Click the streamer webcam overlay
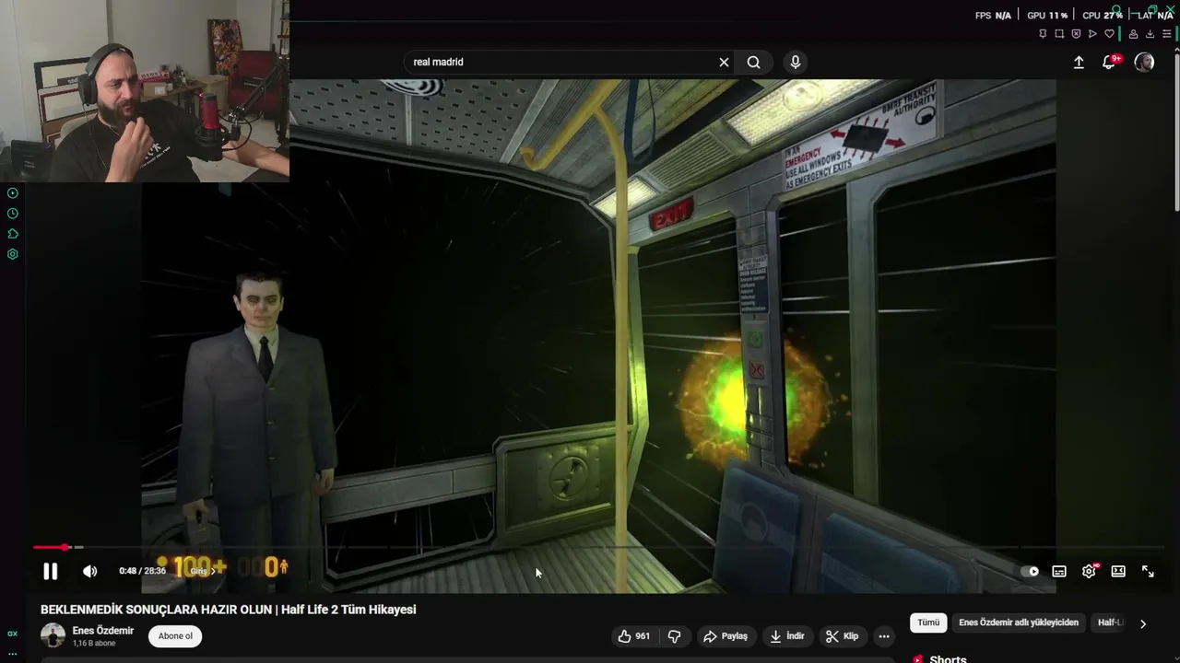This screenshot has height=663, width=1180. click(x=145, y=91)
